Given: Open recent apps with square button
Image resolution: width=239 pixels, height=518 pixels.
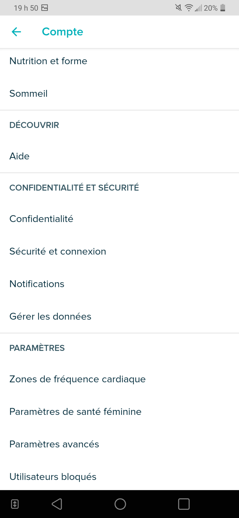Looking at the screenshot, I should (x=184, y=504).
